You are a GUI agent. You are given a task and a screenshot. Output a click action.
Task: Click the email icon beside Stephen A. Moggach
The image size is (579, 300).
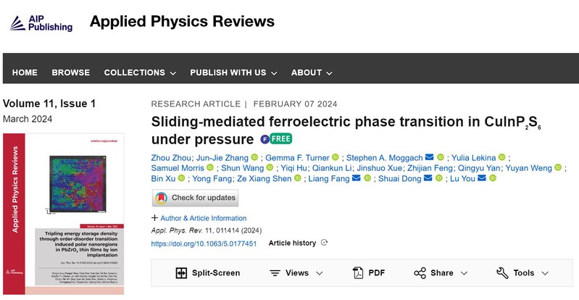click(x=430, y=157)
